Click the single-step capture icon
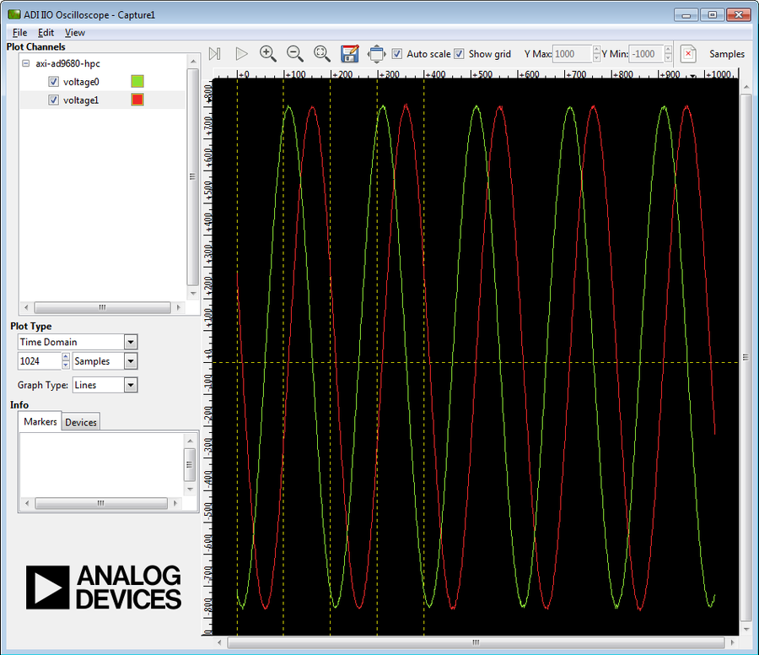Image resolution: width=759 pixels, height=655 pixels. pyautogui.click(x=215, y=54)
